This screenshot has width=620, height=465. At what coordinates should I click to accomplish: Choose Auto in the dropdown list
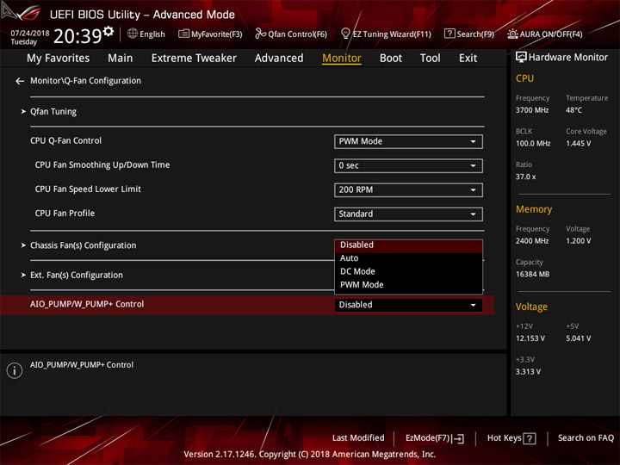pos(408,258)
